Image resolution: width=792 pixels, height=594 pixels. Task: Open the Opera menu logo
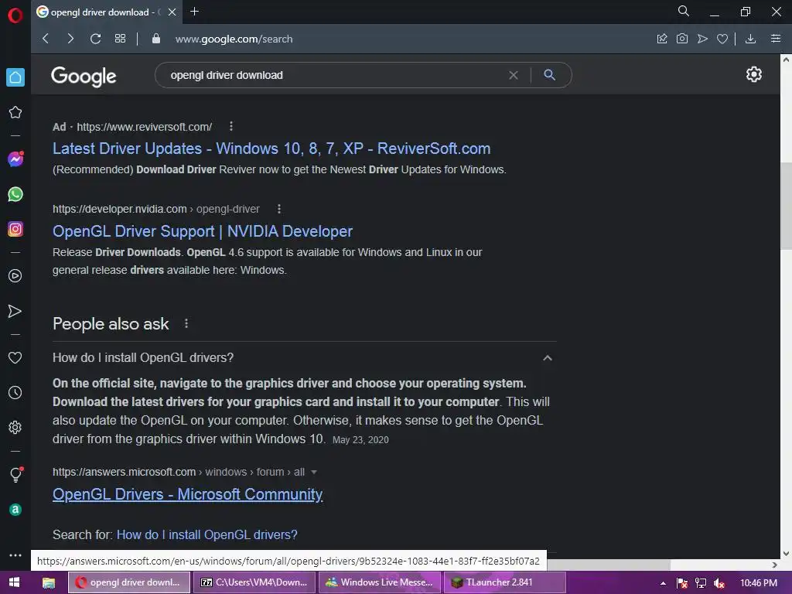pos(15,15)
